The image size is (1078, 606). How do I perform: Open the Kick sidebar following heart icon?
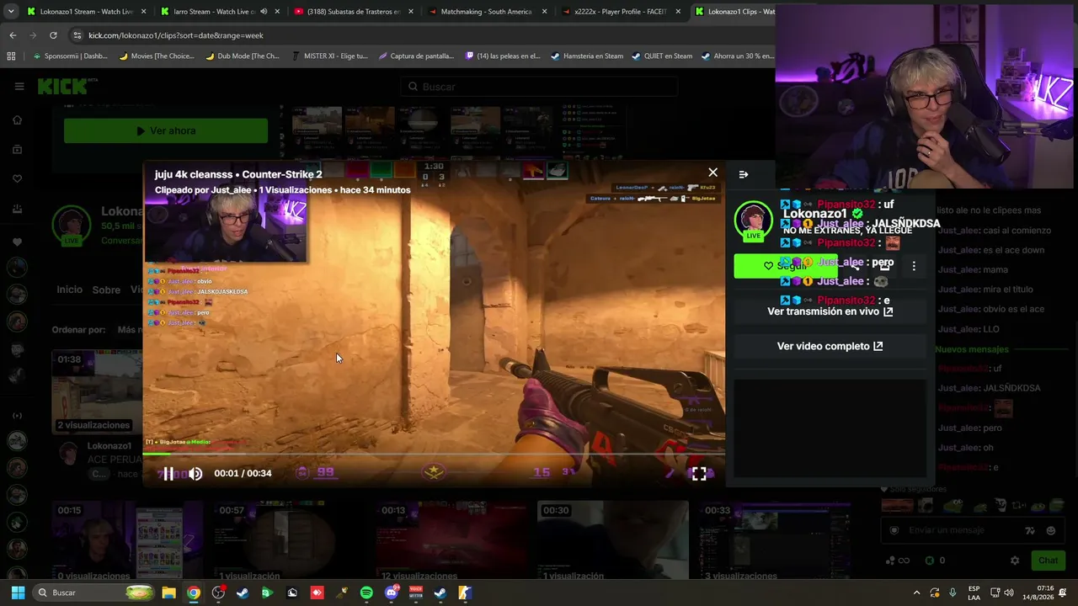17,178
